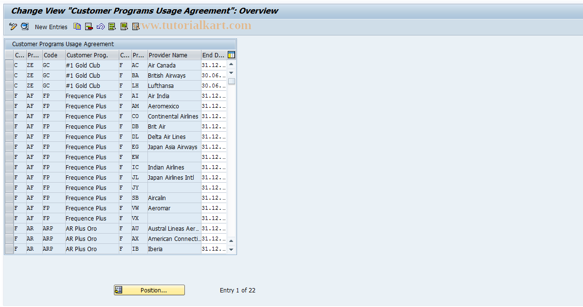583x307 pixels.
Task: Click the Entry 1 of 22 status text
Action: [x=237, y=290]
